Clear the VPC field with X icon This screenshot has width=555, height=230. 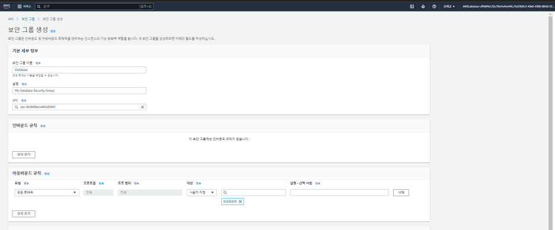(142, 107)
